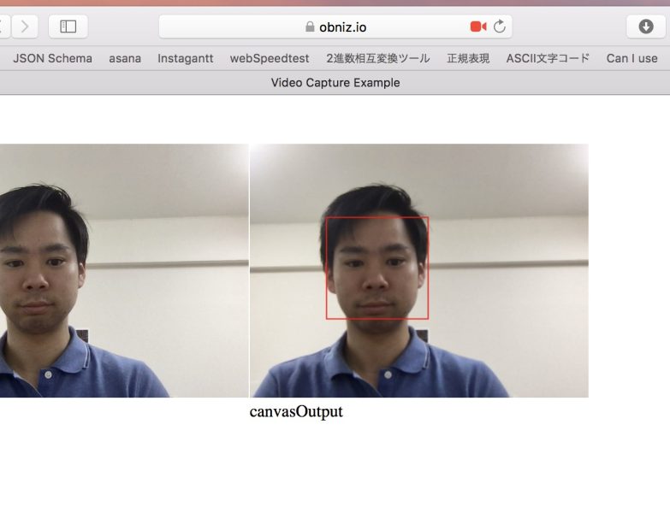
Task: Focus the obniz.io address field
Action: tap(335, 27)
